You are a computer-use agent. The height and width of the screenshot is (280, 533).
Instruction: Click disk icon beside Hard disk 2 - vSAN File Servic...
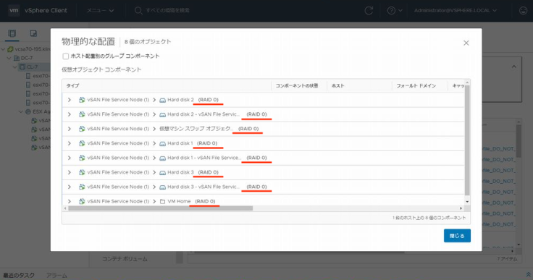pyautogui.click(x=162, y=114)
